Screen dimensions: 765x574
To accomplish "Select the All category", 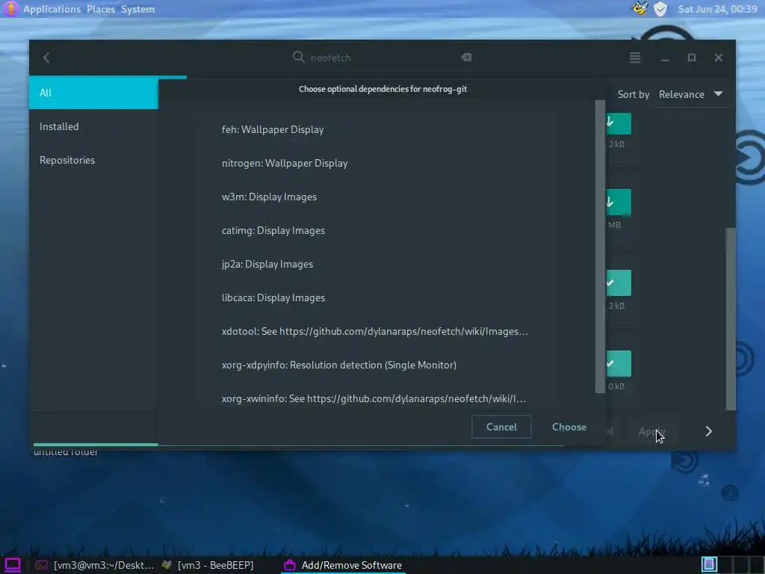I will [93, 93].
